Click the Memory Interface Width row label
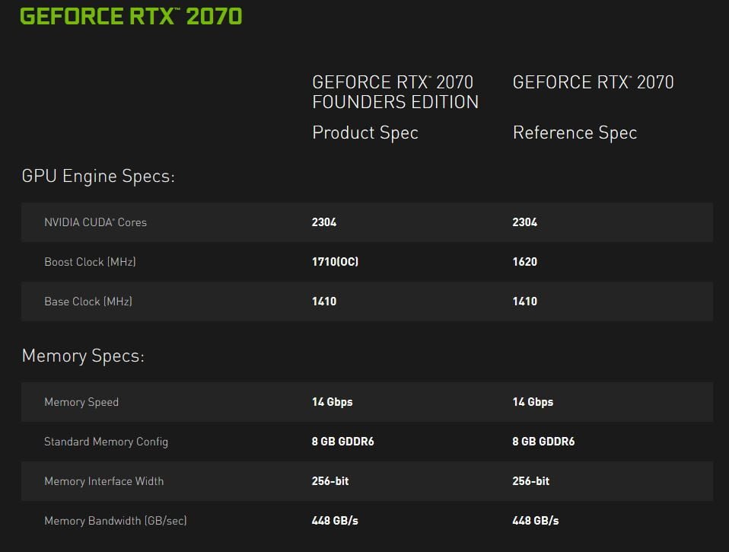The height and width of the screenshot is (552, 729). 103,481
